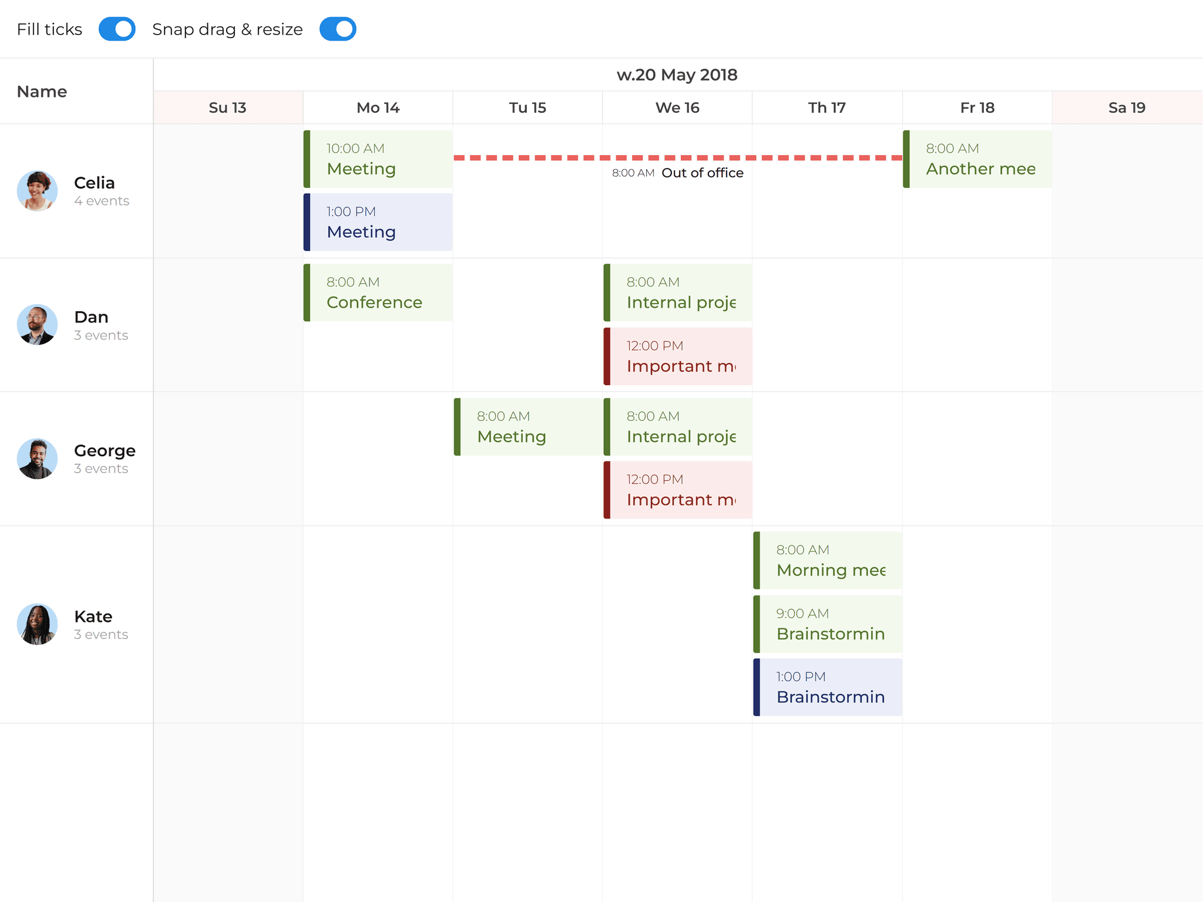Toggle Celia's Out of office dashed event
This screenshot has height=902, width=1203.
point(703,173)
